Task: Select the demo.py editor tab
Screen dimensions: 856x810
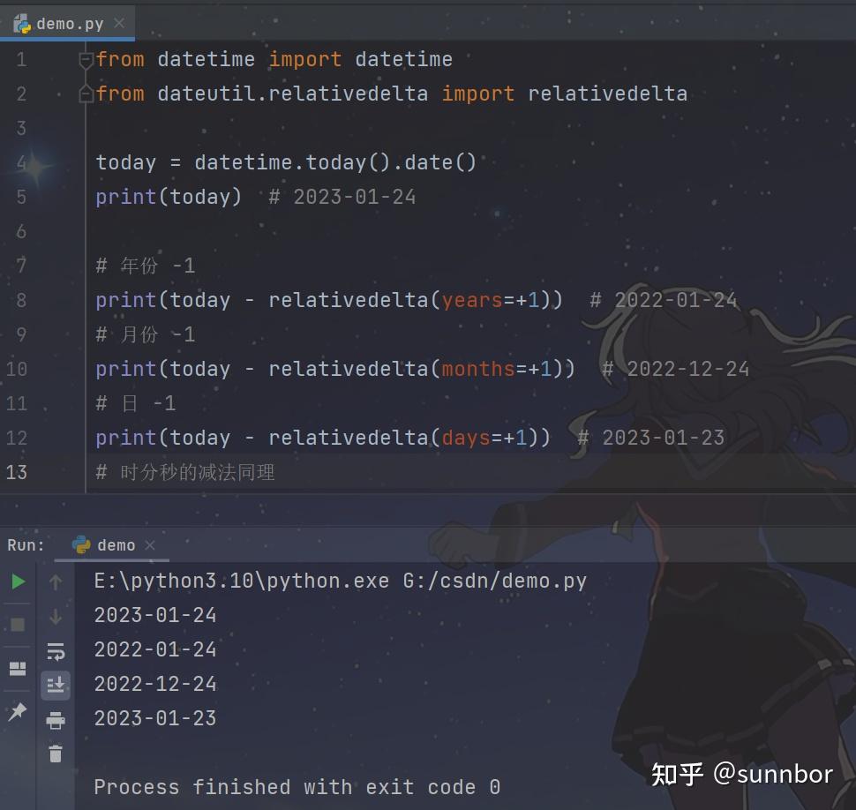Action: [68, 24]
